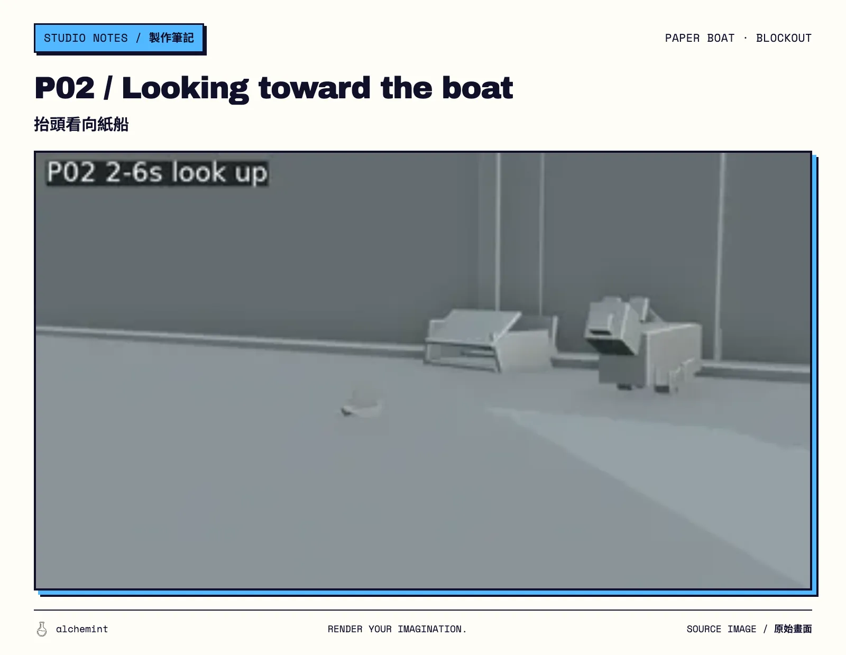The height and width of the screenshot is (655, 846).
Task: Click the 'P02 / Looking toward the boat' heading
Action: [x=273, y=88]
